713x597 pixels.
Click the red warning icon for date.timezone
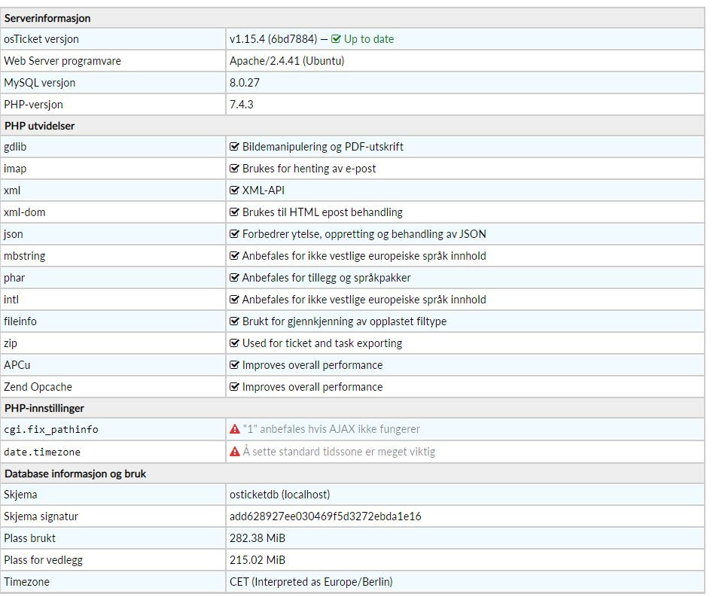[x=235, y=452]
